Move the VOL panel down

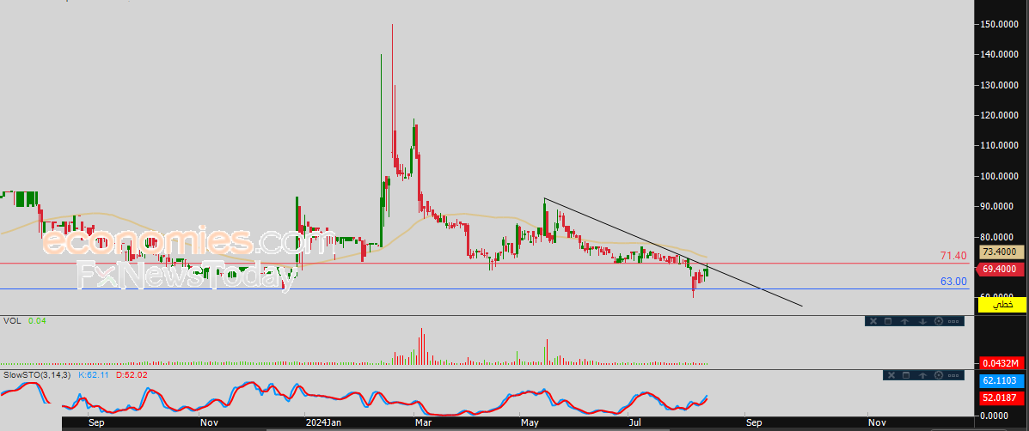click(x=922, y=321)
